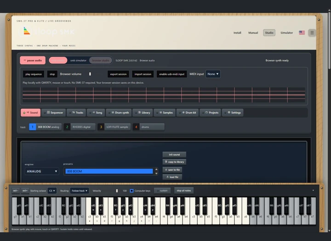The height and width of the screenshot is (241, 331).
Task: Open the Starting octave C3 dropdown
Action: click(52, 191)
